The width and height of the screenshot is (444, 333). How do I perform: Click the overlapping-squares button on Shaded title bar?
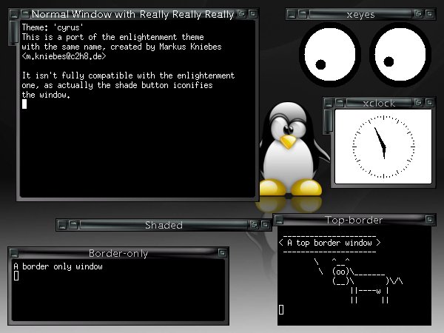point(254,225)
